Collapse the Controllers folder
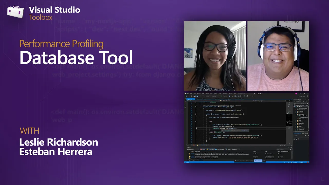 click(296, 114)
